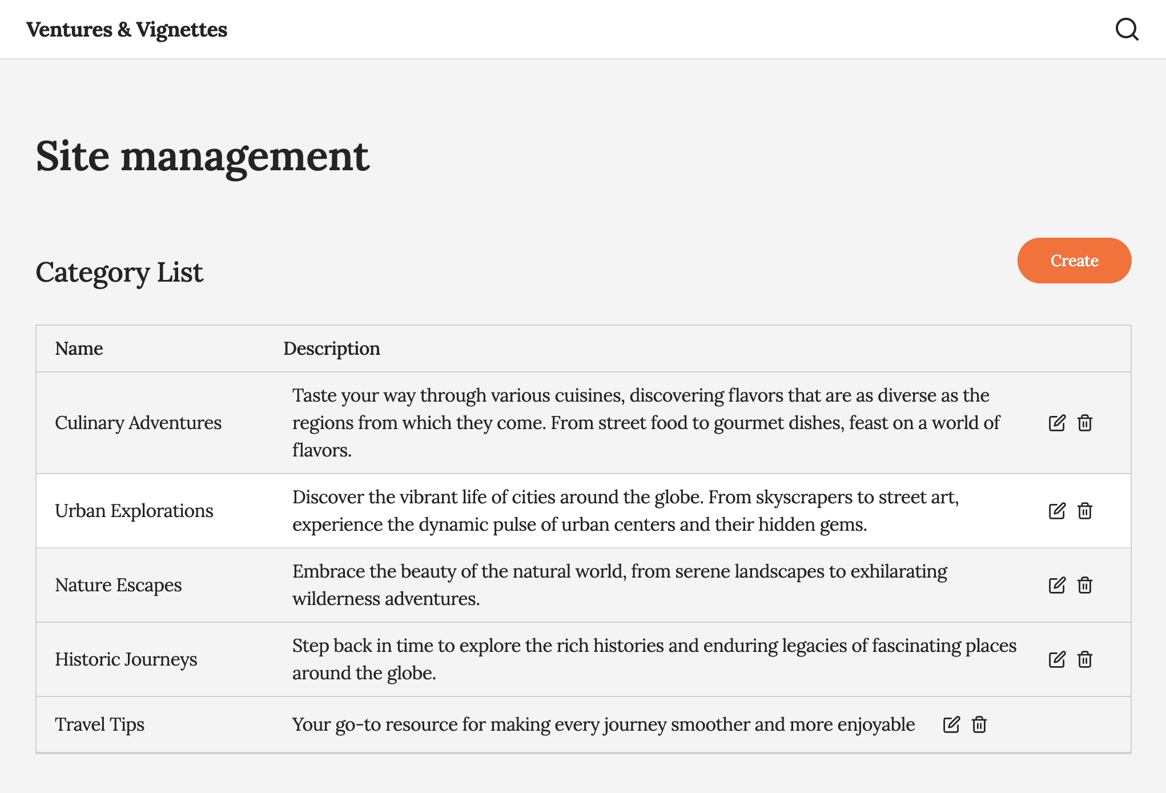Edit the Historic Journeys category
Viewport: 1166px width, 793px height.
pyautogui.click(x=1056, y=659)
